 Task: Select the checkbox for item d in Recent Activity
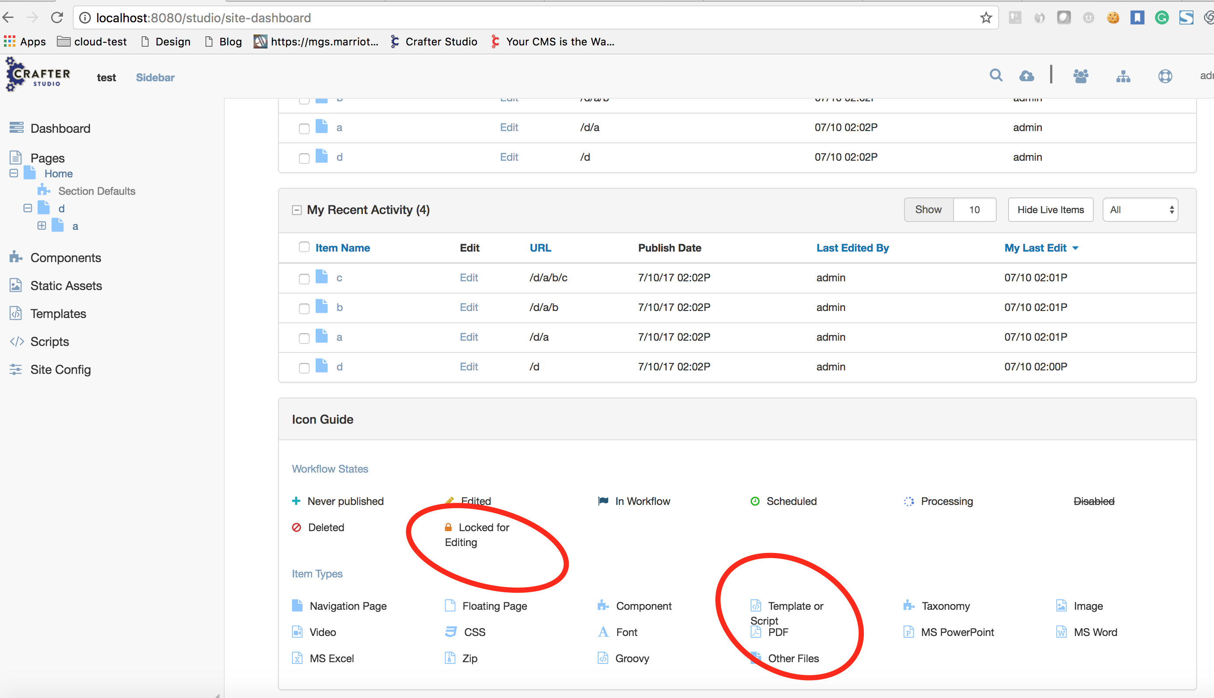point(304,368)
